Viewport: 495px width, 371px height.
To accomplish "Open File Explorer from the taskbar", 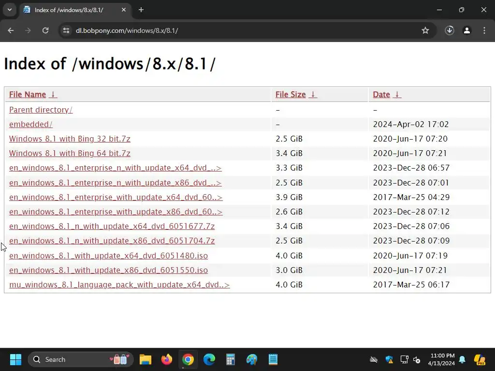I will coord(146,359).
